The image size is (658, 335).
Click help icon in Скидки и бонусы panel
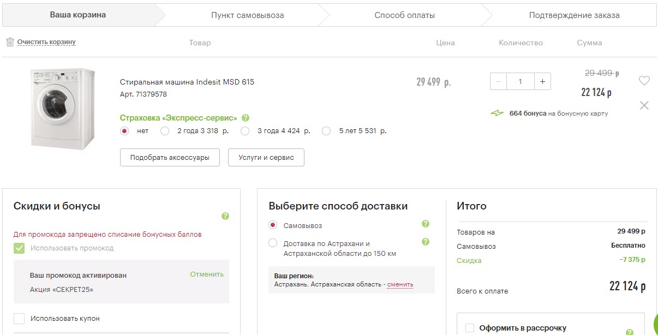(x=225, y=216)
